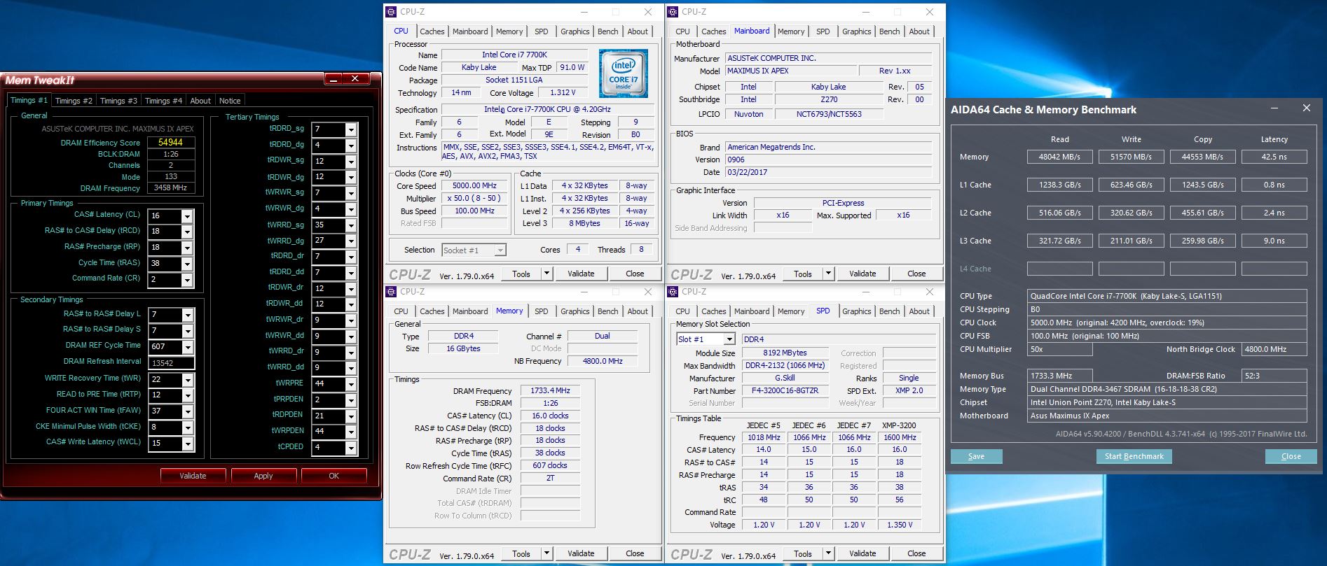
Task: Expand the CAS# Latency (CL) dropdown
Action: click(x=187, y=216)
